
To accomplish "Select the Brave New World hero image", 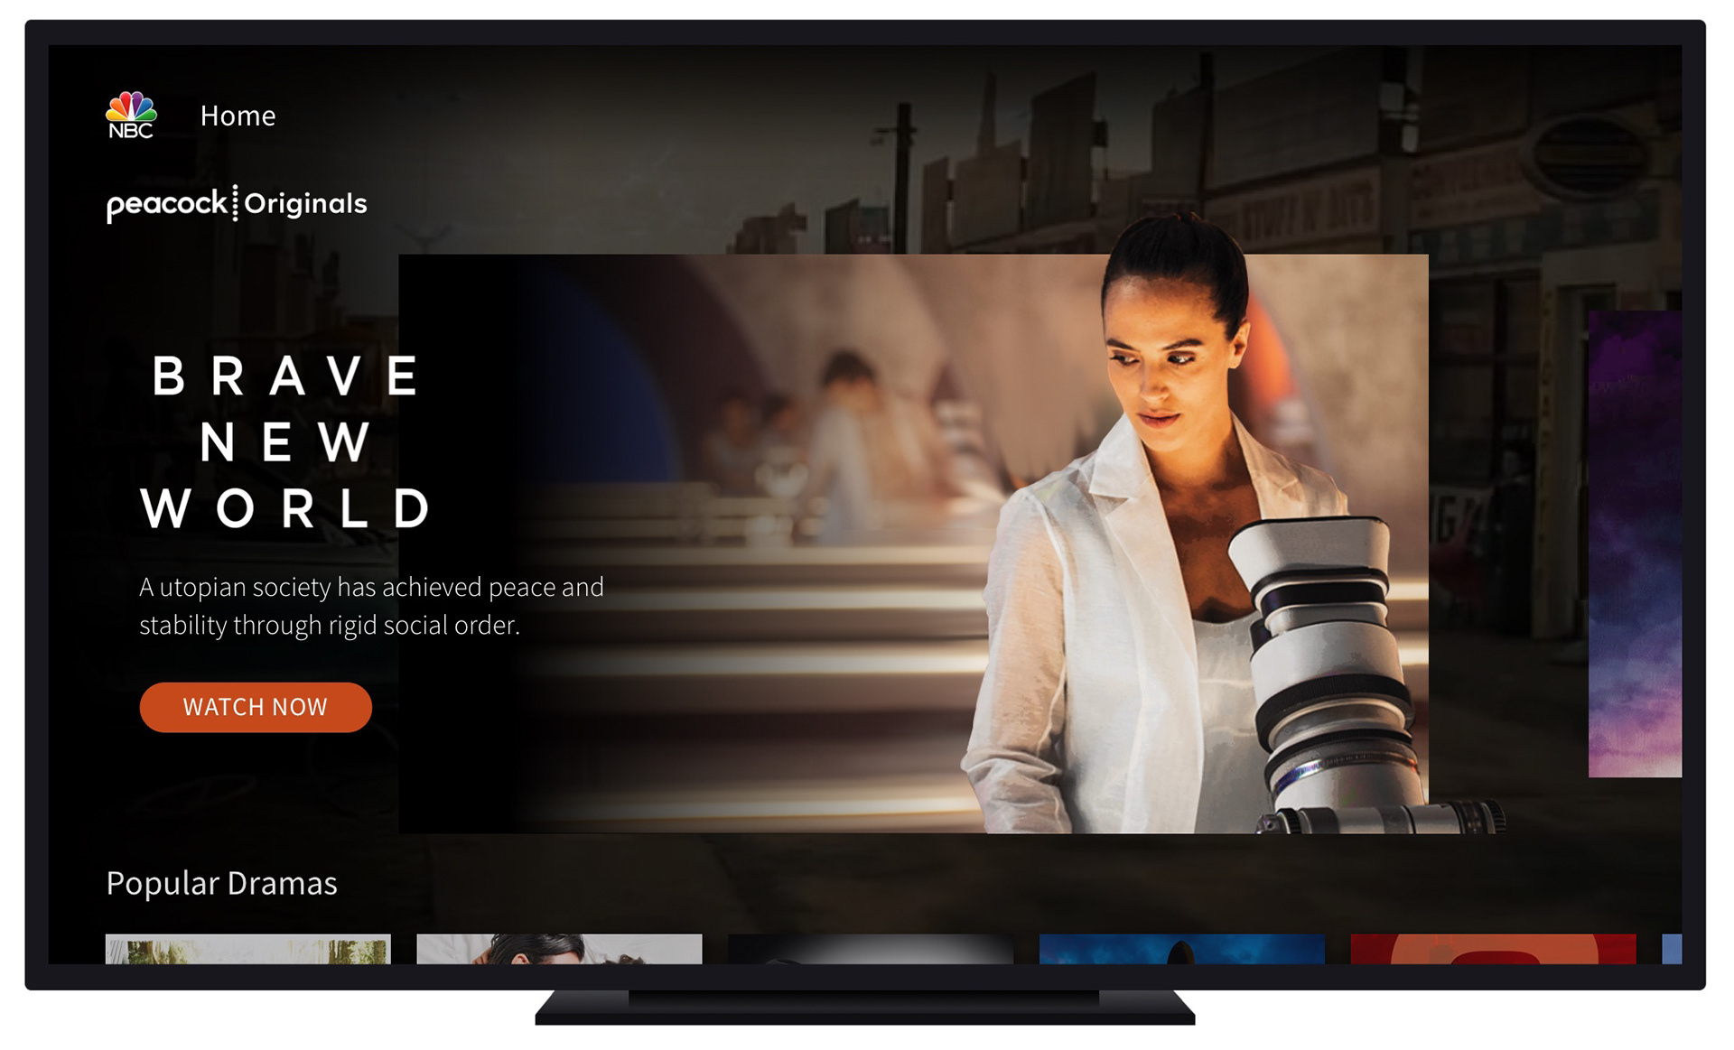I will pos(913,544).
